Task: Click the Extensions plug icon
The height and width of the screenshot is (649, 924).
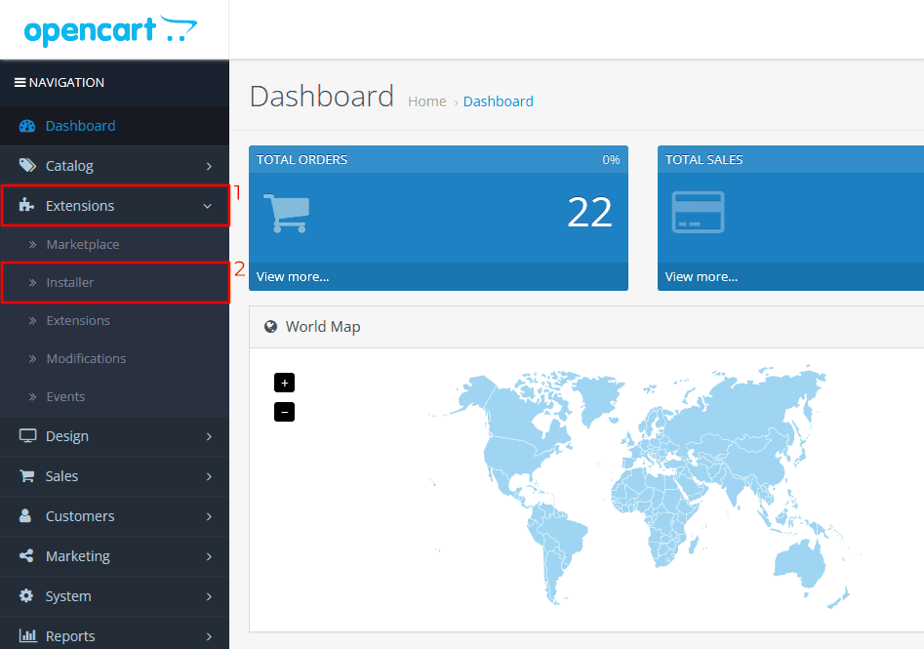Action: [x=26, y=205]
